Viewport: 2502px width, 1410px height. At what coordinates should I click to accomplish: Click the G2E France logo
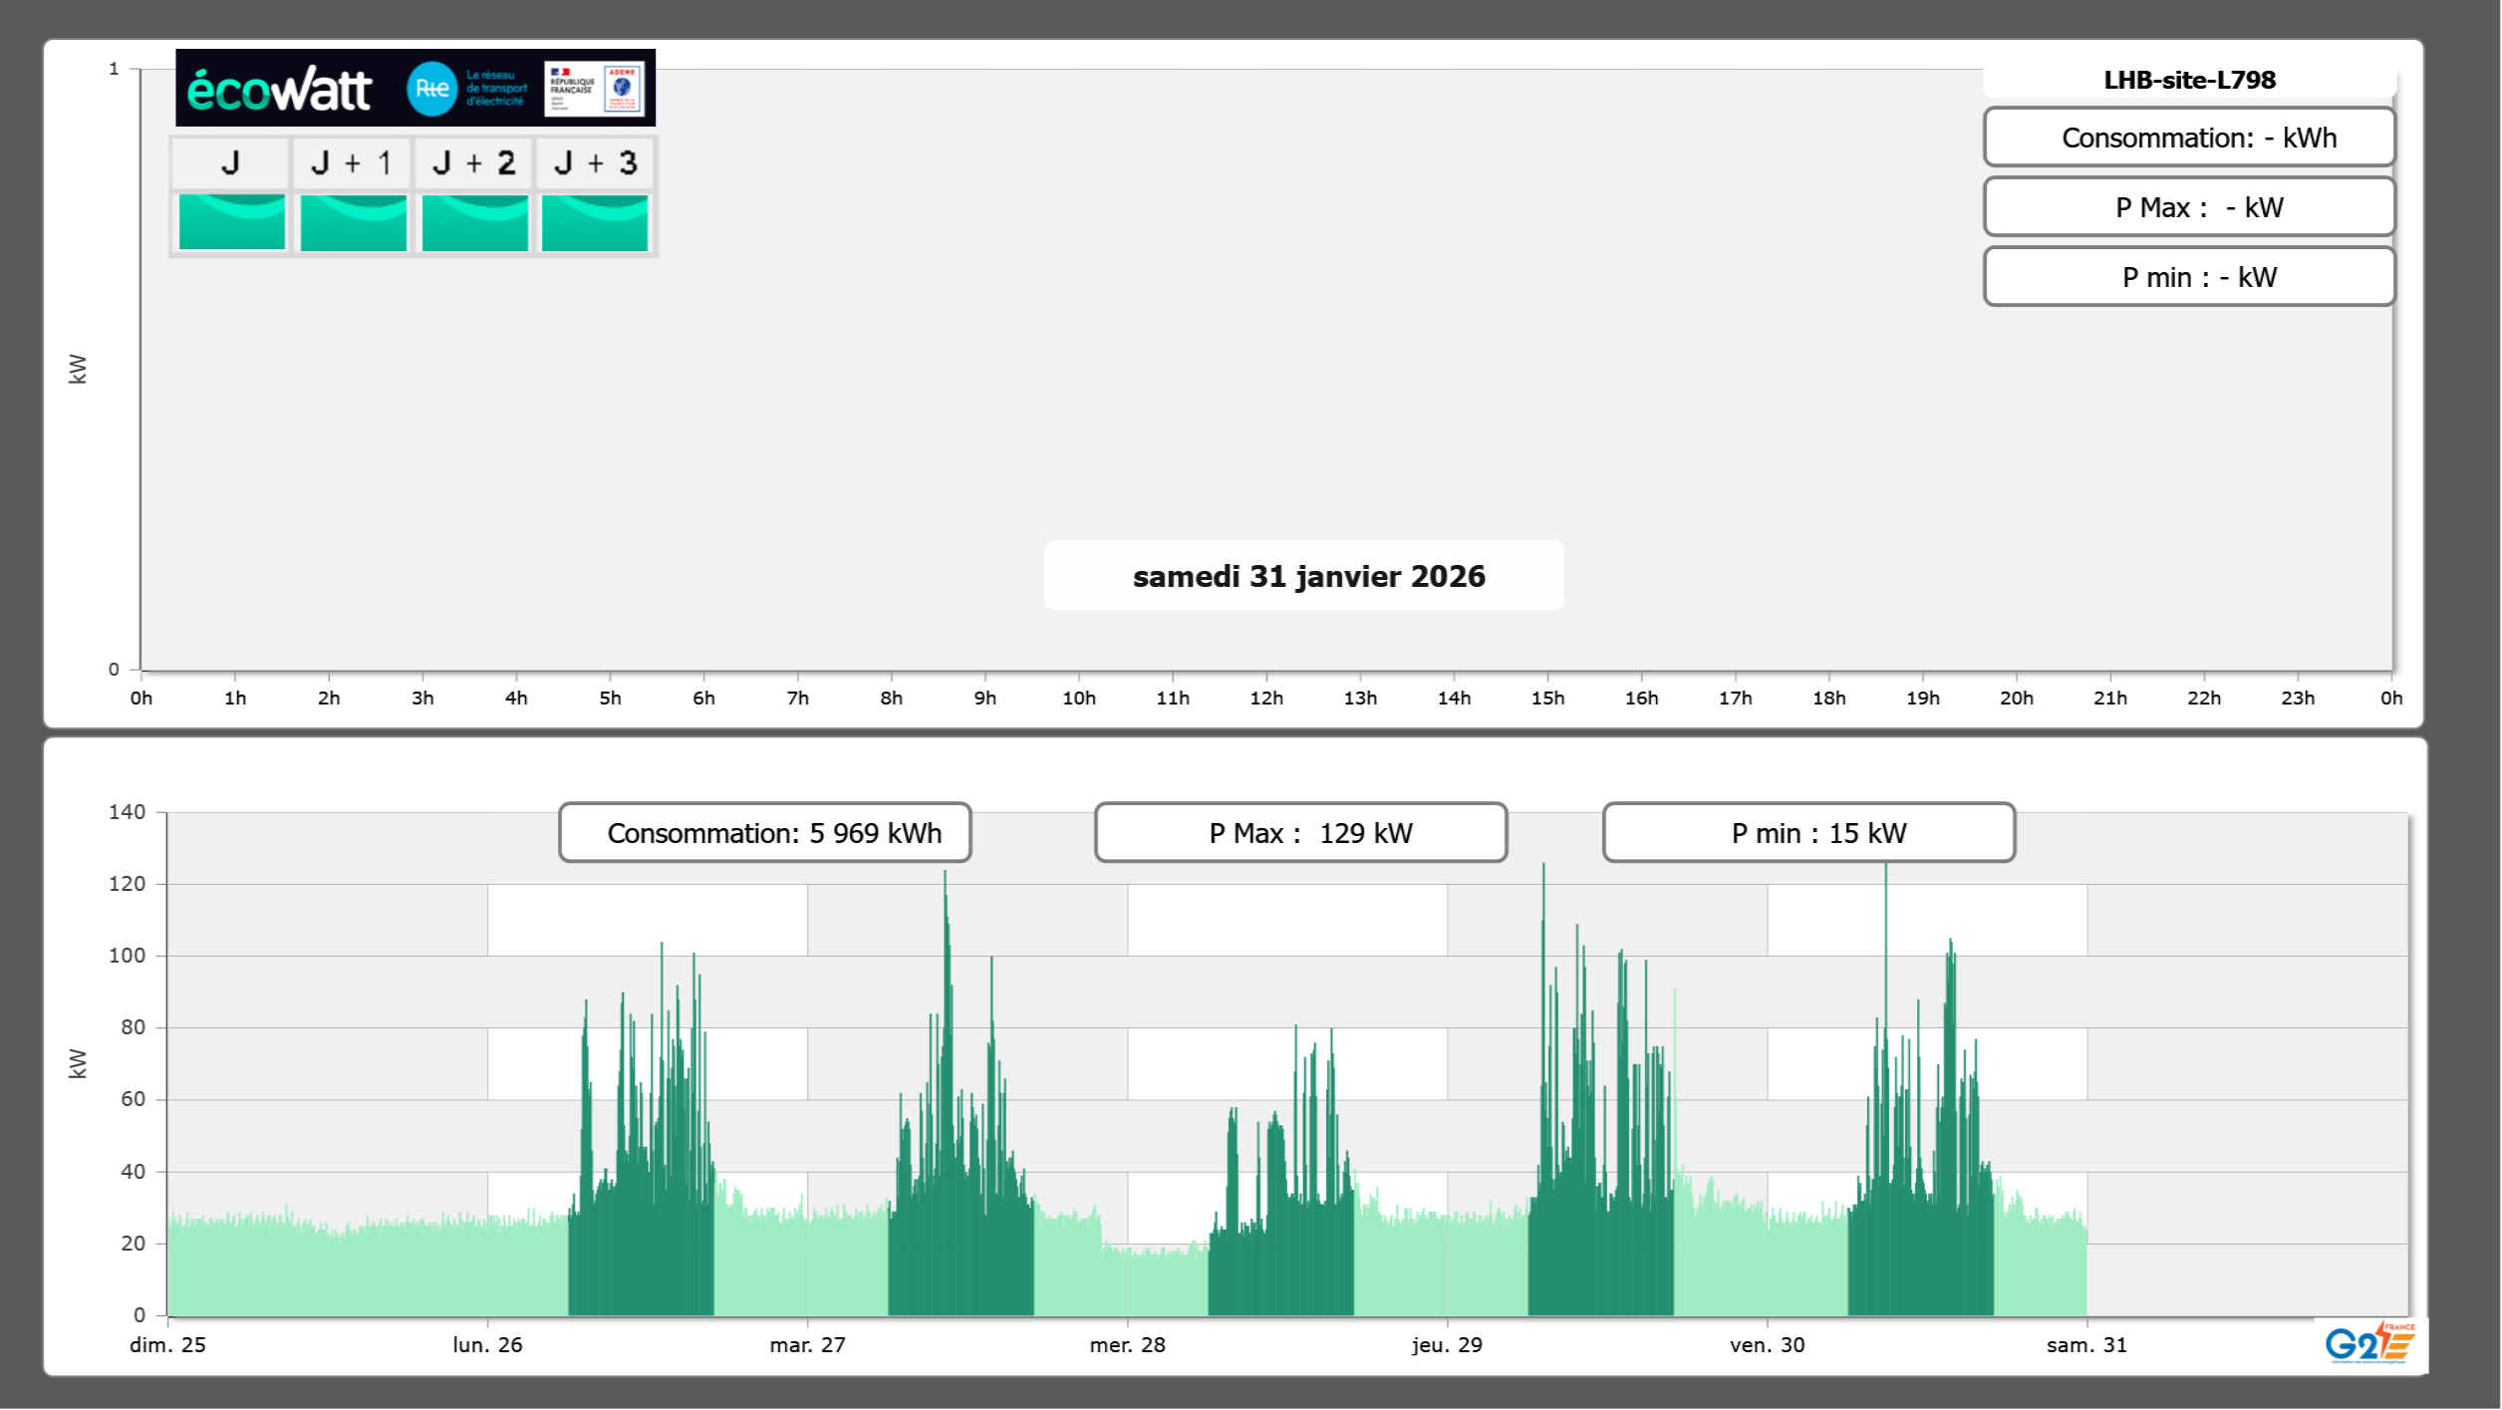click(2369, 1343)
